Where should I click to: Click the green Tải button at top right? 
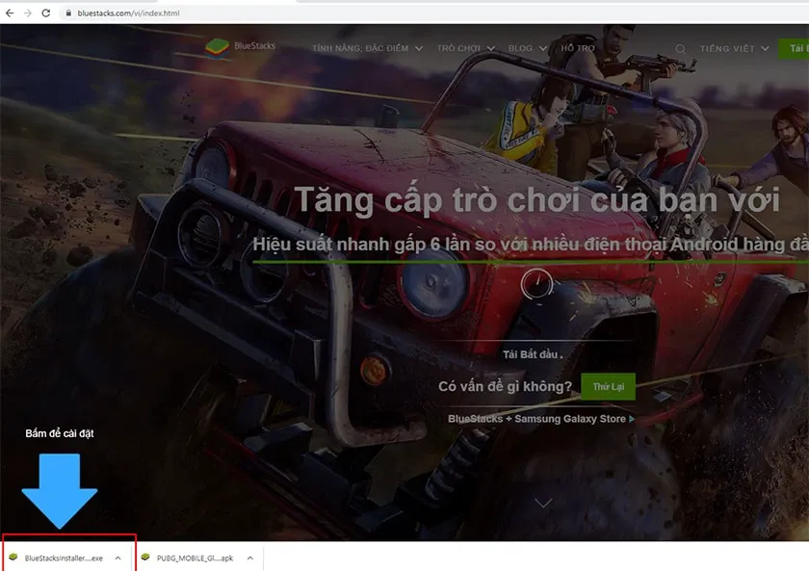pos(796,47)
